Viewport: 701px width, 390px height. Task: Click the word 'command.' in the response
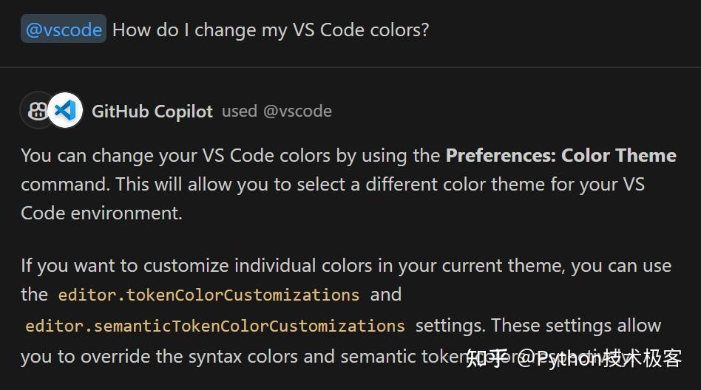pyautogui.click(x=65, y=184)
